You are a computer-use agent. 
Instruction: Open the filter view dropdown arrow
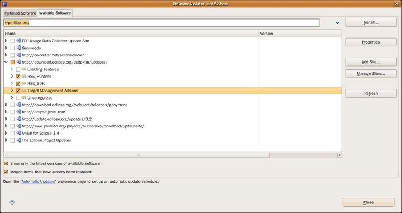337,23
